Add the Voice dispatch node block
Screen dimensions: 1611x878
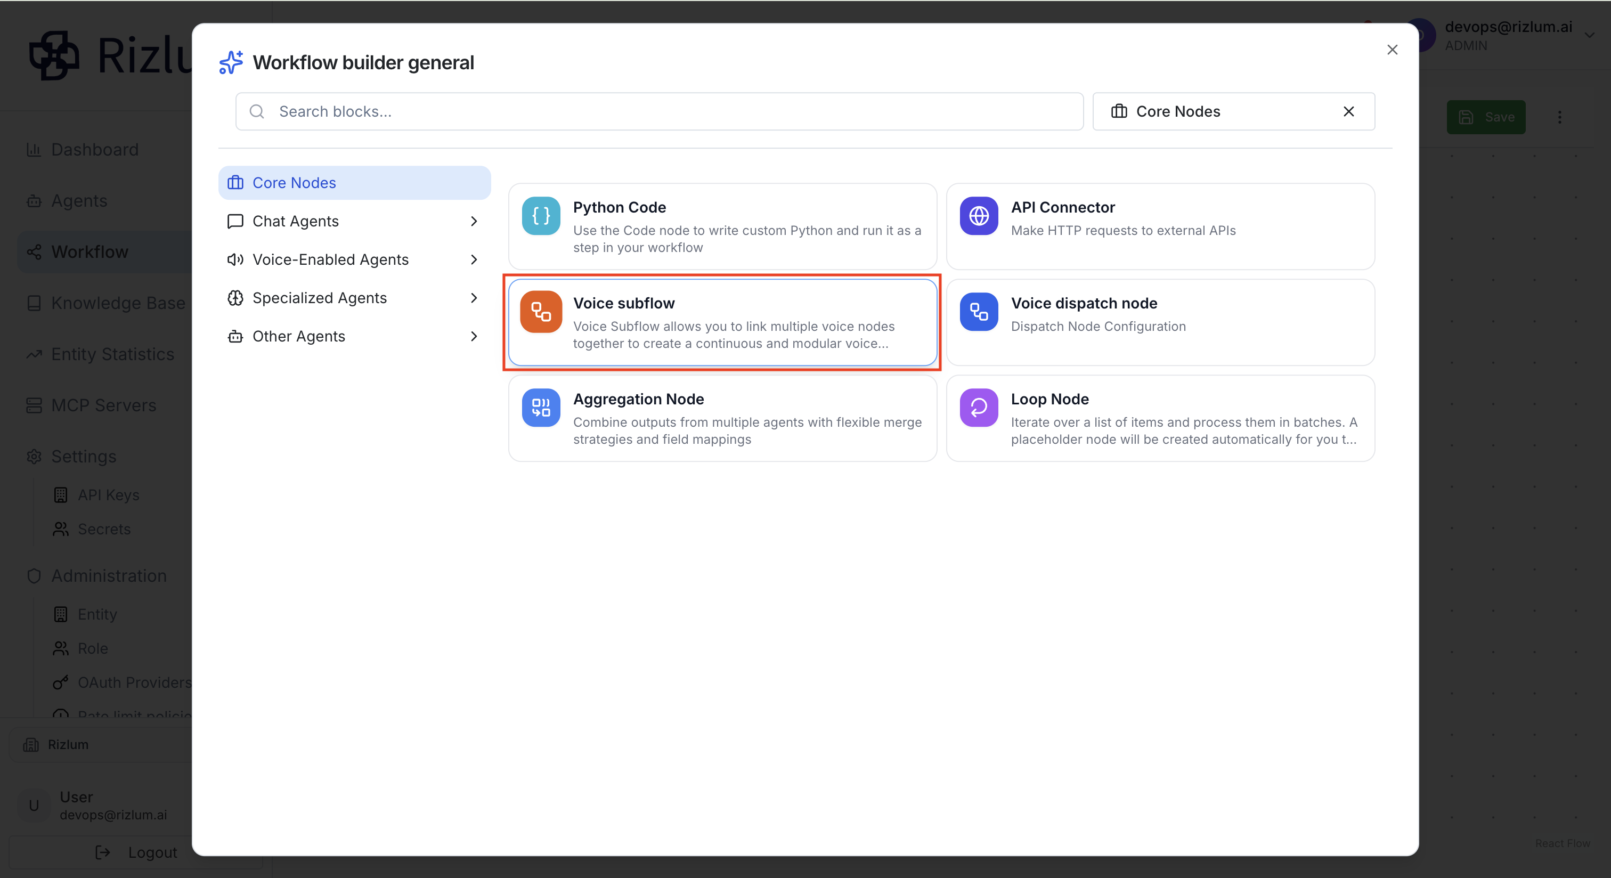[x=1160, y=322]
